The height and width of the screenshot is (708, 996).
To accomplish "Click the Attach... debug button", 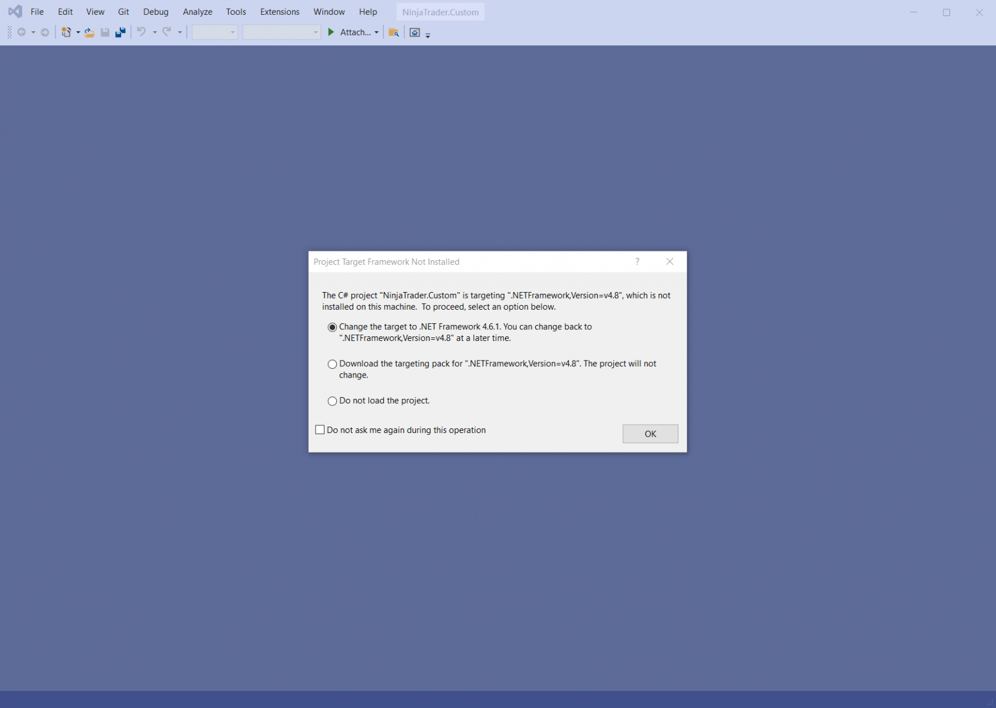I will tap(355, 32).
